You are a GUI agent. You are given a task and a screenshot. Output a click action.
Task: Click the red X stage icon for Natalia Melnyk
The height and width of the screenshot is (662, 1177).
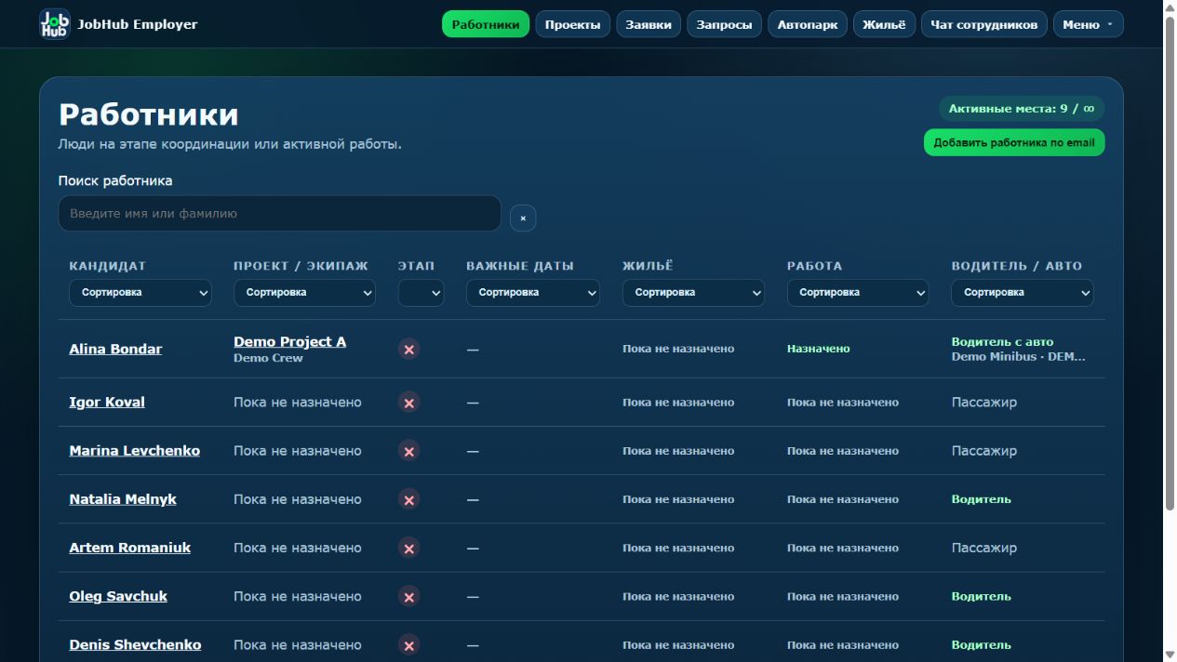(408, 499)
